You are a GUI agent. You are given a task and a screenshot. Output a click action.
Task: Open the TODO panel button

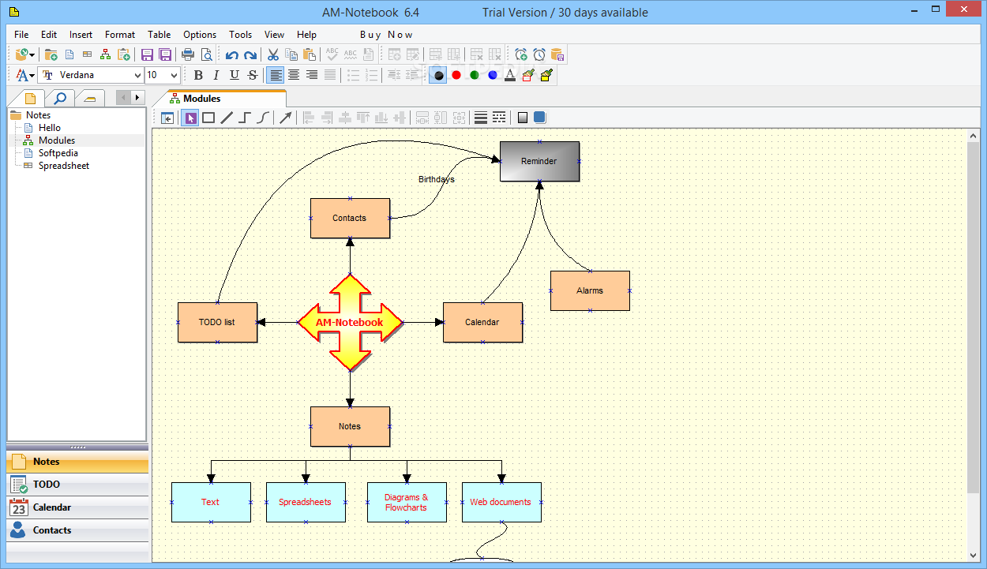coord(77,485)
